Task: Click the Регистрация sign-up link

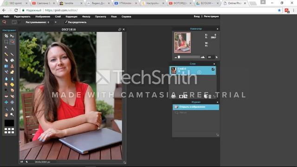Action: tap(211, 16)
